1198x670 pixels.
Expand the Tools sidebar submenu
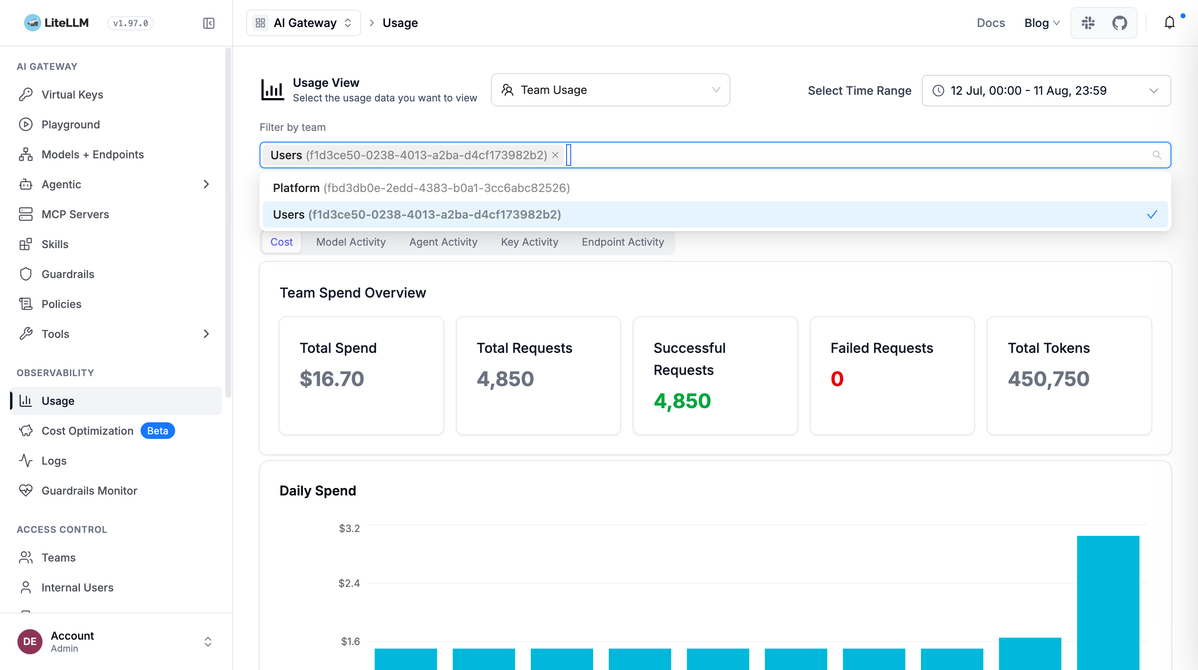(x=206, y=334)
